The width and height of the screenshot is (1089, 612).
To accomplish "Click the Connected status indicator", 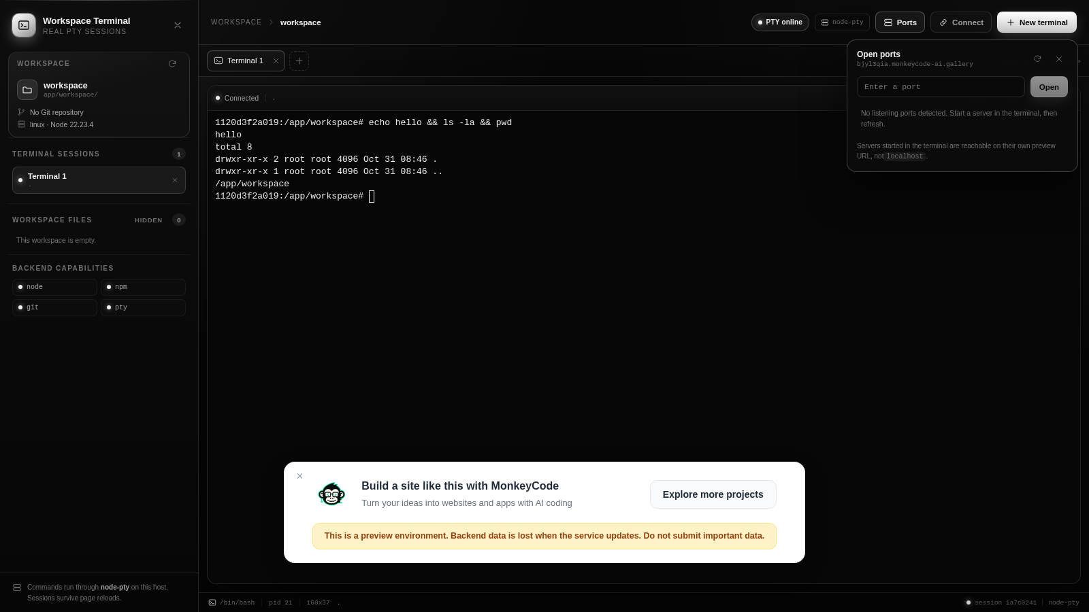I will pyautogui.click(x=237, y=98).
